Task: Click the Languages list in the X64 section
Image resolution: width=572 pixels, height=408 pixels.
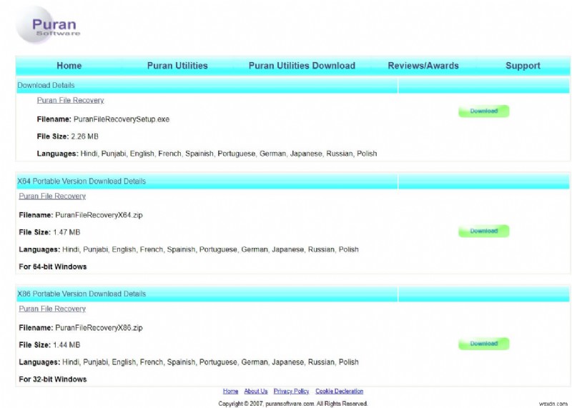Action: (189, 250)
